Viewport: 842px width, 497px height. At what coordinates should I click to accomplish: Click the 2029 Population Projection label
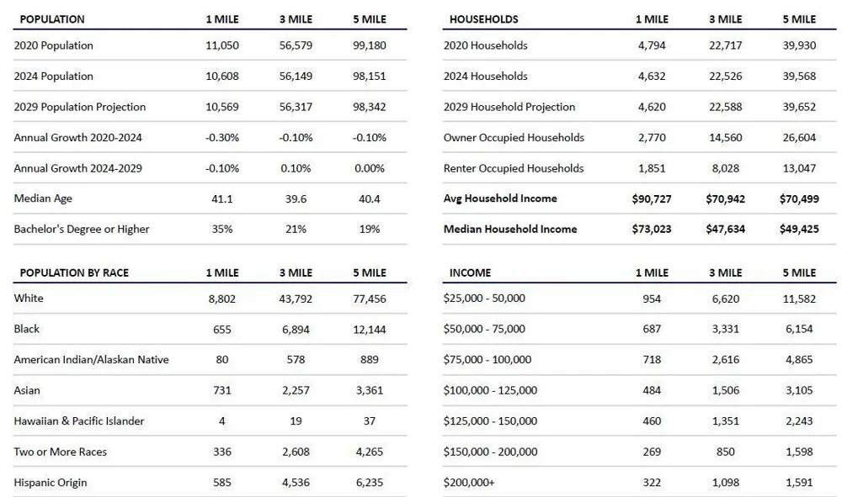[80, 107]
